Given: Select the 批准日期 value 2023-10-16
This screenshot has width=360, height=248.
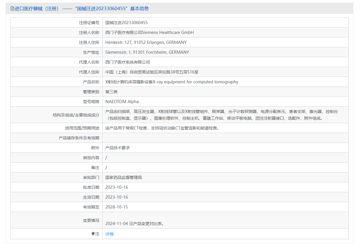Looking at the screenshot, I should click(117, 187).
